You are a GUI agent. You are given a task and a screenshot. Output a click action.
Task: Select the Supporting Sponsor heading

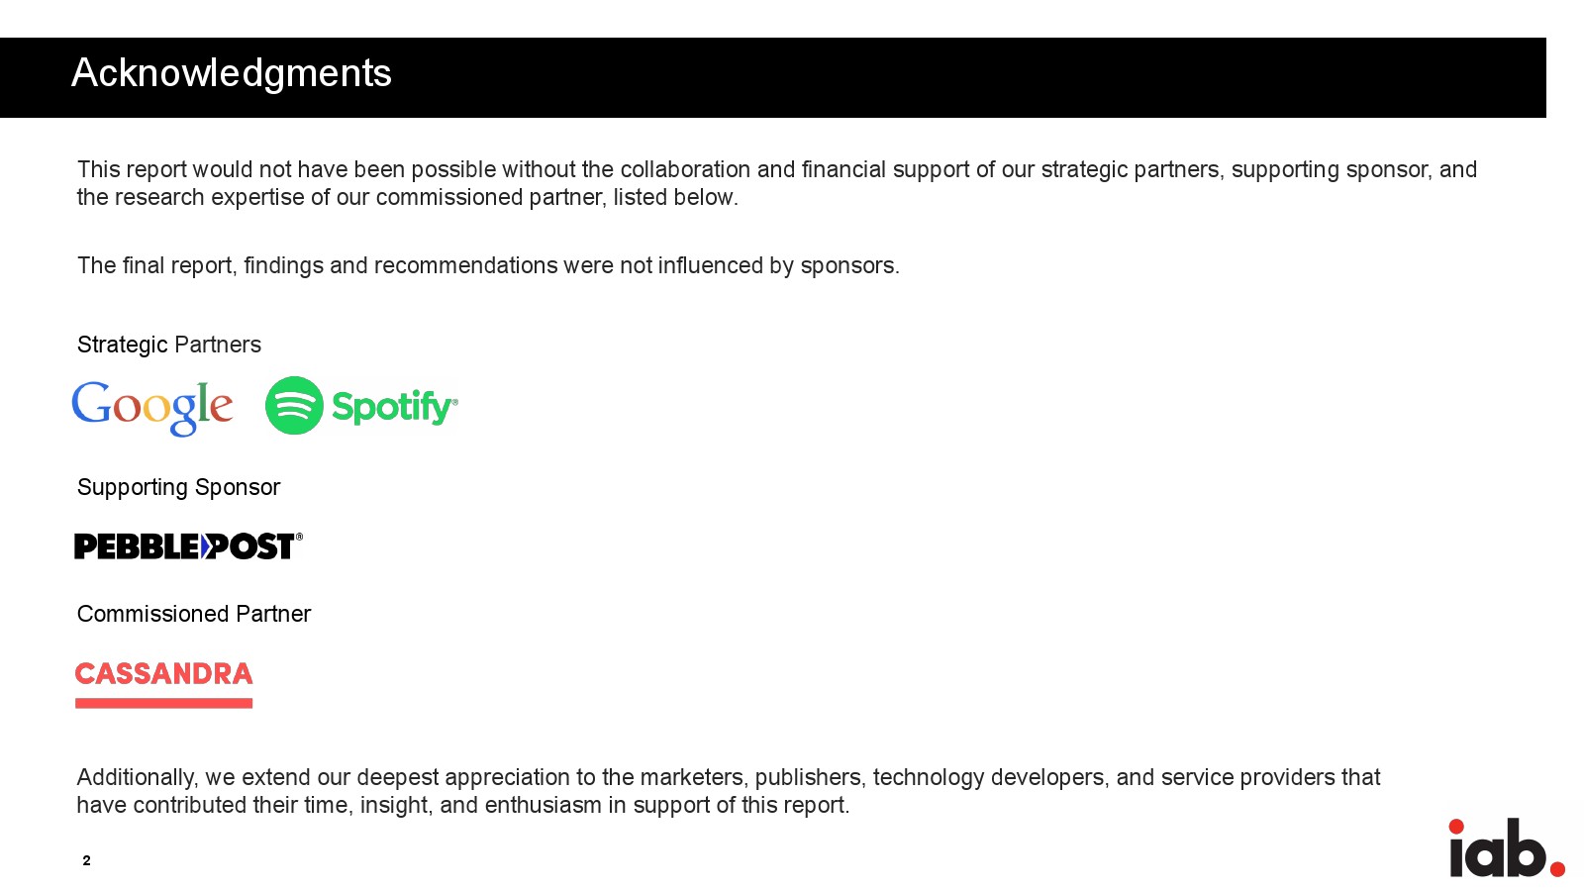click(x=178, y=487)
